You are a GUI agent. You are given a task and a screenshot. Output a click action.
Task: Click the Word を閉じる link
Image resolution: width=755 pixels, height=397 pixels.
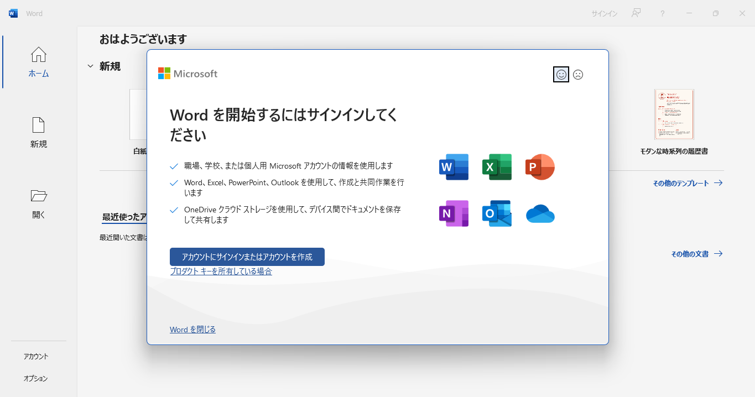[x=192, y=330]
